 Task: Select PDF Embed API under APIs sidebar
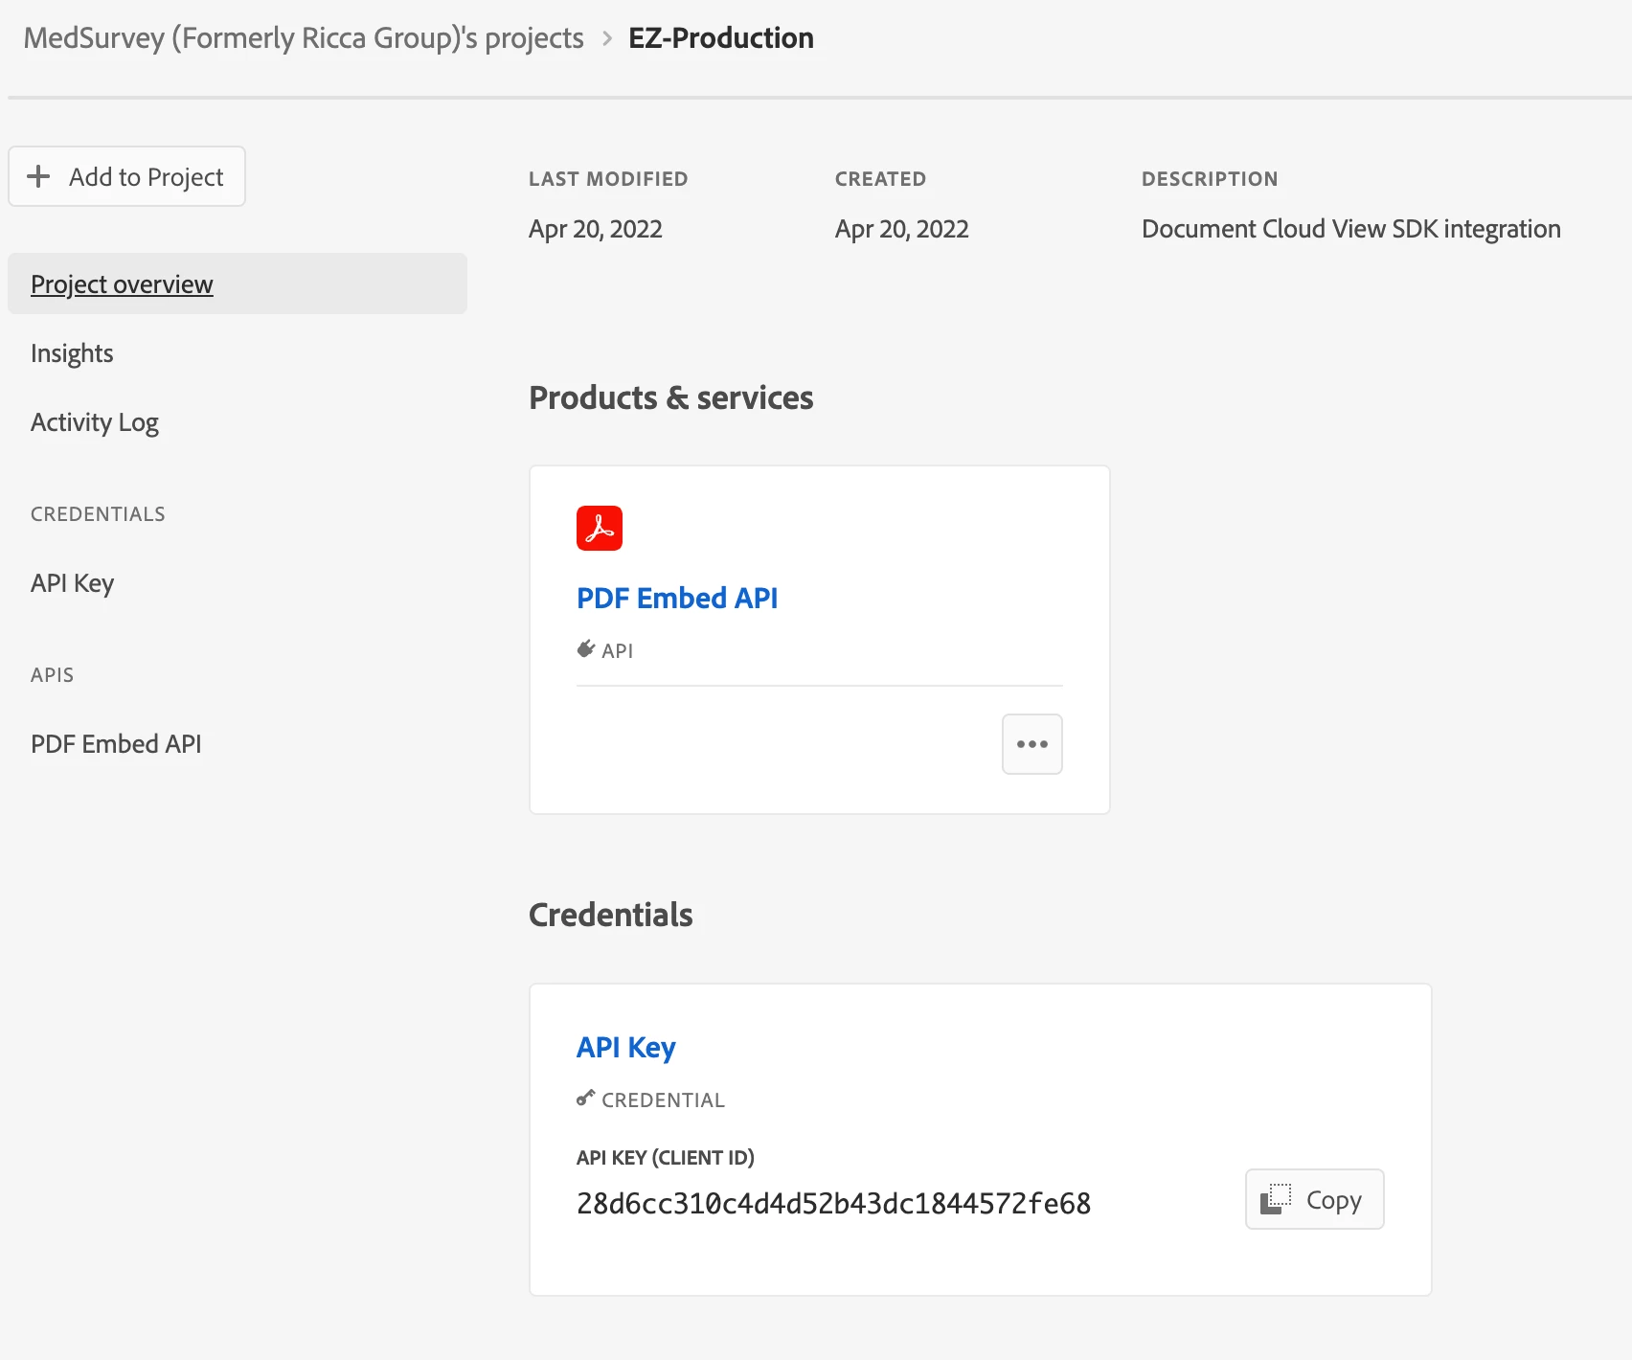point(116,744)
